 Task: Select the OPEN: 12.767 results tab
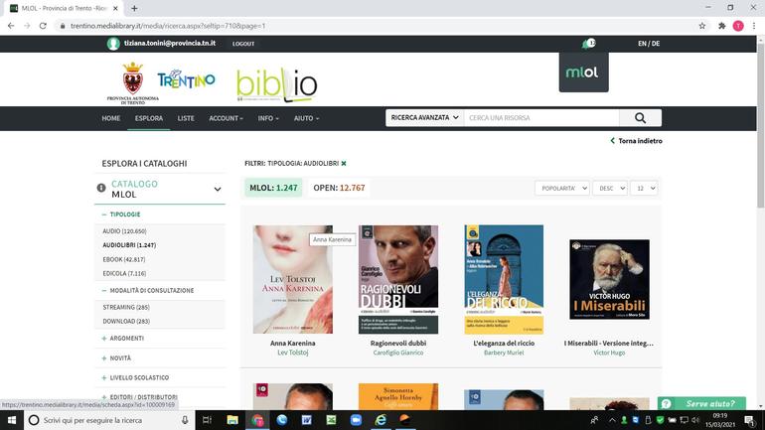[339, 188]
